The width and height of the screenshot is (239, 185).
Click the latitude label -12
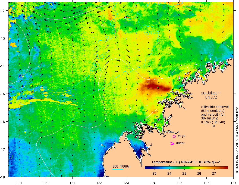(3, 11)
